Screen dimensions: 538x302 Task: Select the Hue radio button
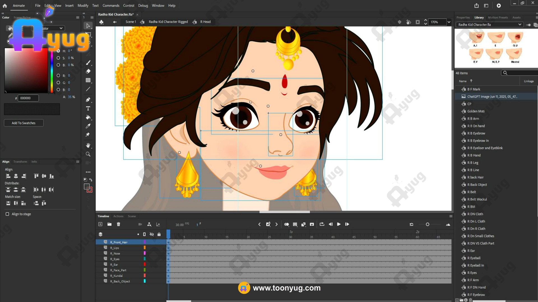[x=58, y=51]
